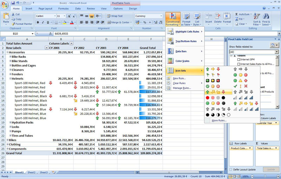Select the 3 Symbols check-exclamation-cross icon set
The height and width of the screenshot is (179, 281).
click(x=241, y=86)
